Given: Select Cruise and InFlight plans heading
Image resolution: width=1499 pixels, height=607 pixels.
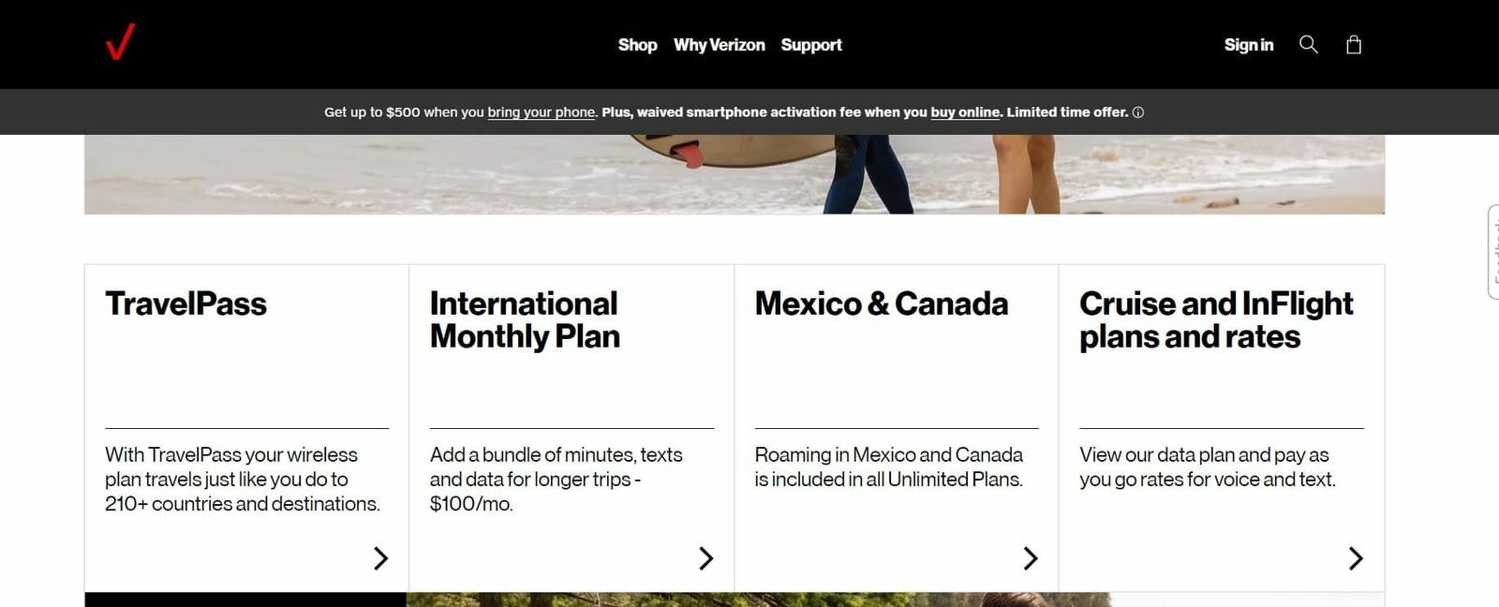Looking at the screenshot, I should (1215, 319).
